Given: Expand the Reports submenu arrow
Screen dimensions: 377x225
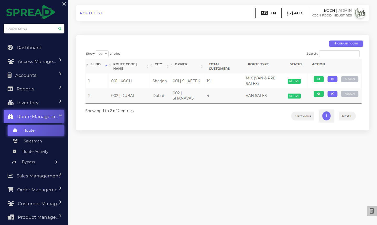Looking at the screenshot, I should 60,87.
